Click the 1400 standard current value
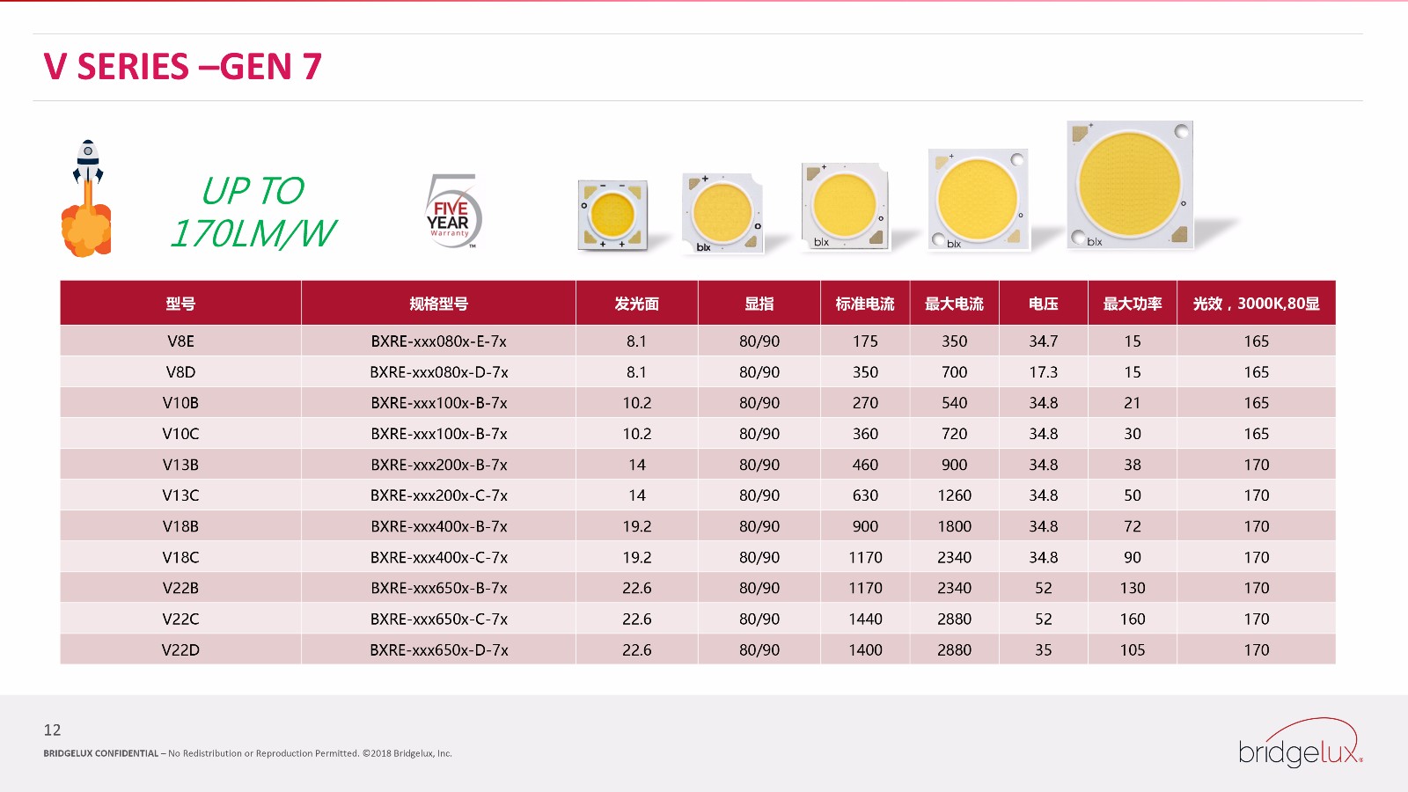 pos(865,649)
